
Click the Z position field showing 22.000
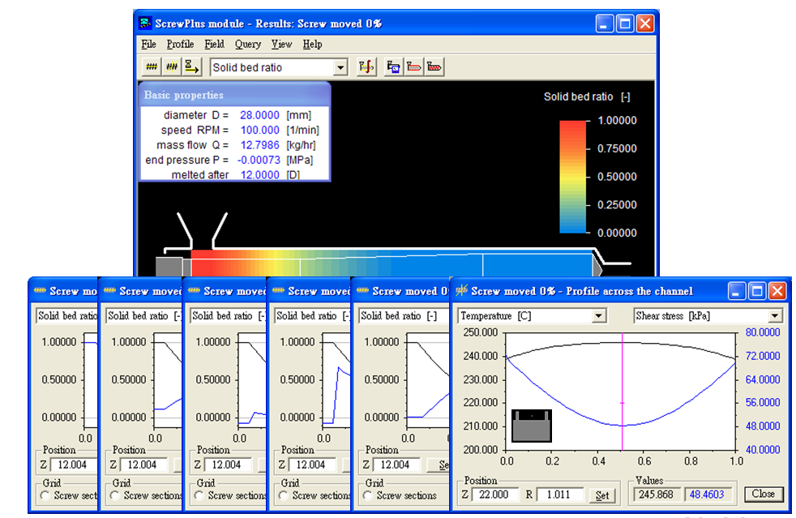[495, 494]
